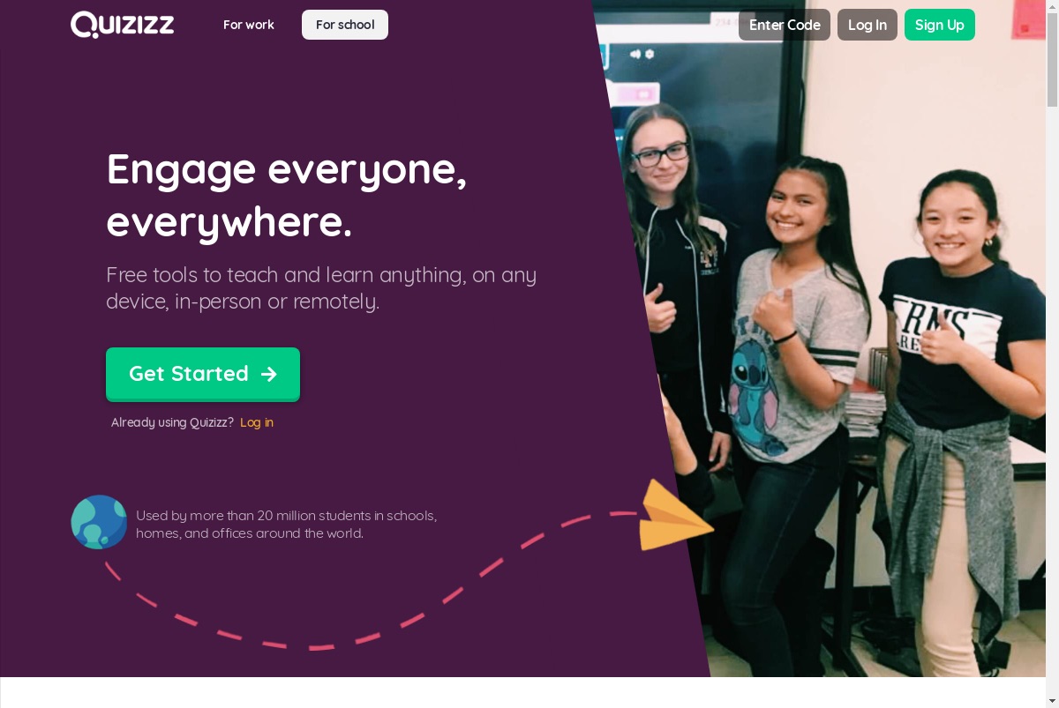Click the green Sign Up button
1059x708 pixels.
tap(940, 25)
